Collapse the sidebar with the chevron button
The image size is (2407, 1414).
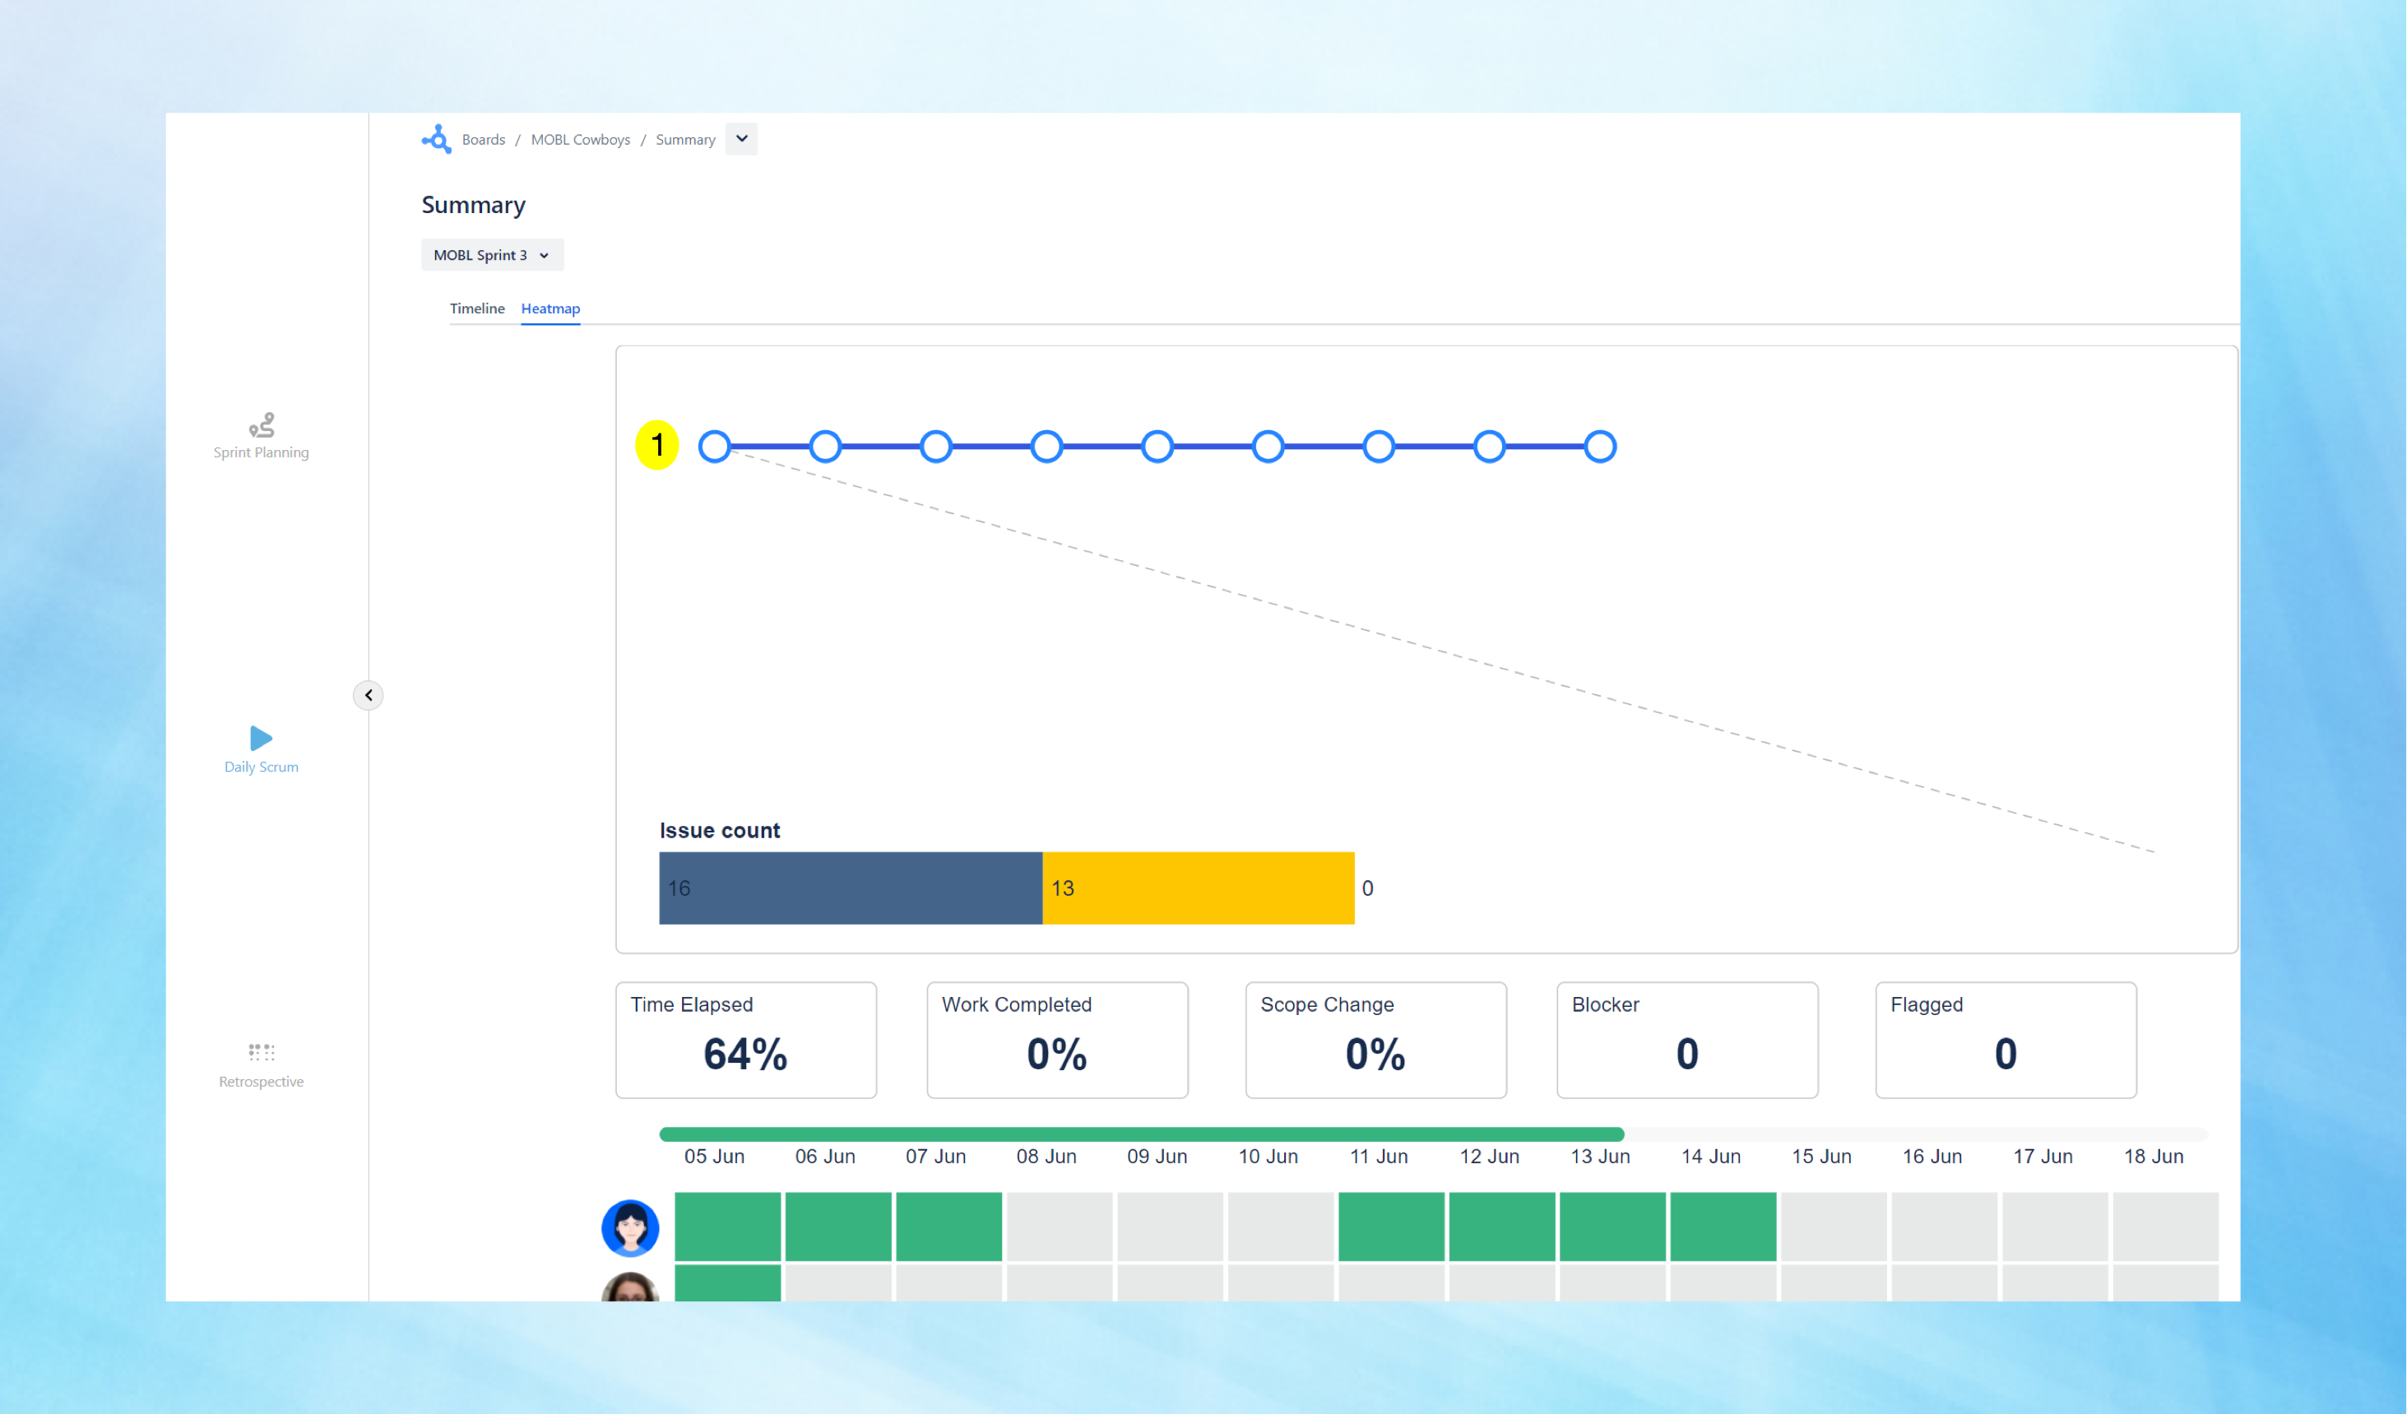[x=369, y=696]
